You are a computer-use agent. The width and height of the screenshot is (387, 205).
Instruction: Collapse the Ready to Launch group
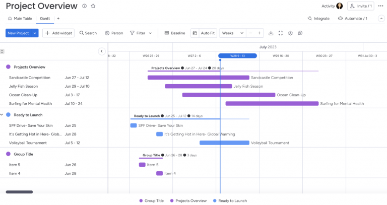tap(2, 115)
